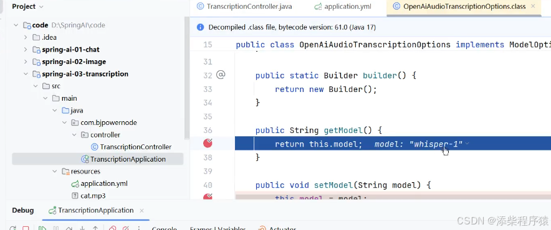Click the spring-ai-03-transcription module icon
Screen dimensions: 551x230
(x=36, y=74)
